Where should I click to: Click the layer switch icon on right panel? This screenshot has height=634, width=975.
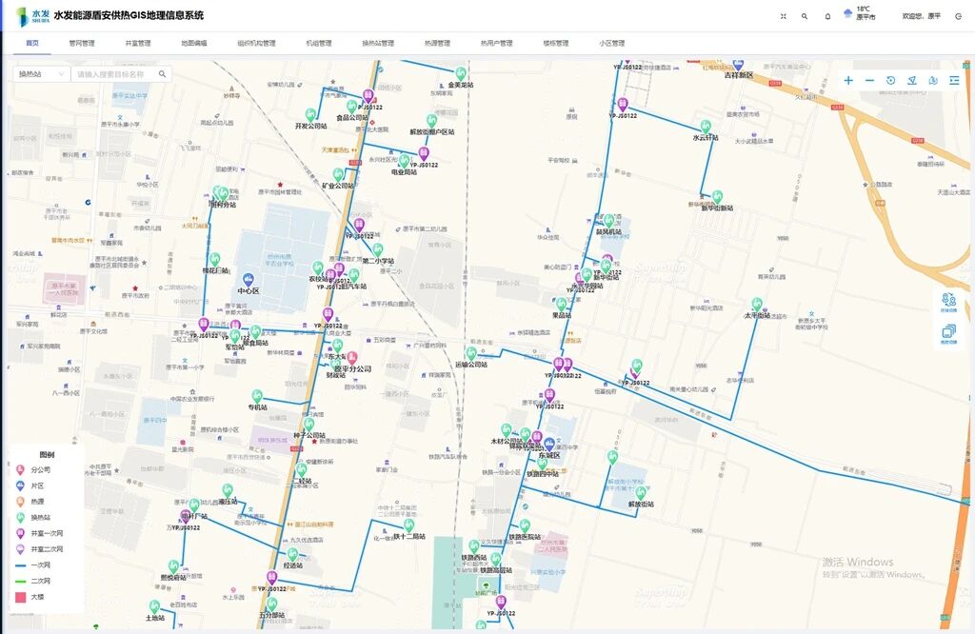tap(948, 332)
